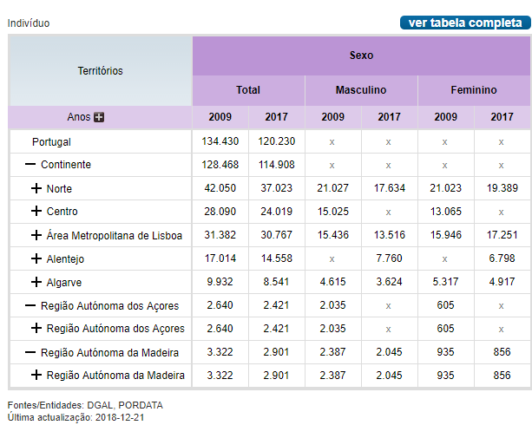Click the Portugal 2009 total value 134.430
532x425 pixels.
220,141
